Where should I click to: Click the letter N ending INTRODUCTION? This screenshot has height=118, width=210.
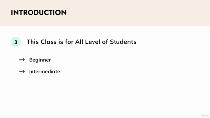tap(64, 13)
